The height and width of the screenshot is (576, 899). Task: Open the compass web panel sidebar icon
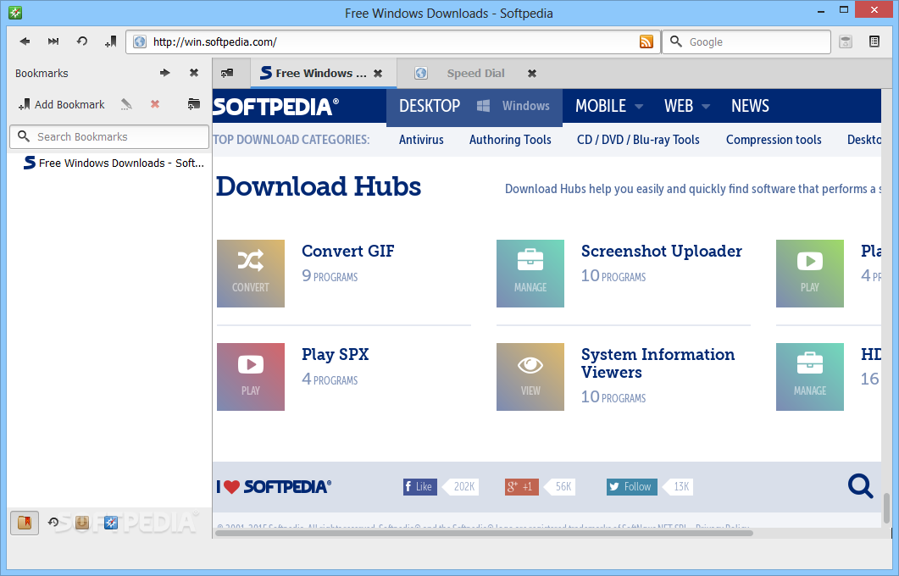click(111, 522)
